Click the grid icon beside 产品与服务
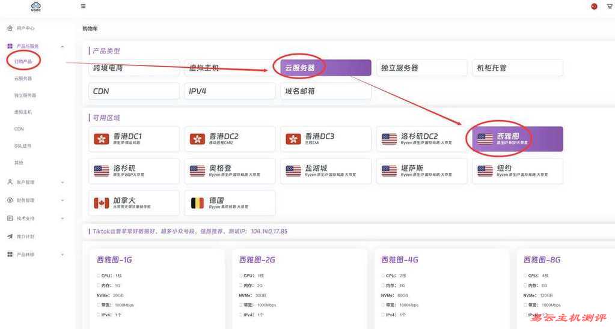The width and height of the screenshot is (615, 329). pos(10,46)
